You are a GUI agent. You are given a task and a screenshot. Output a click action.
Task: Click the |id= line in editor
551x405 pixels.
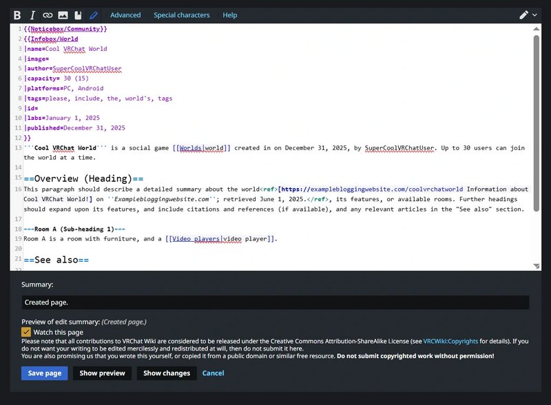pyautogui.click(x=31, y=108)
